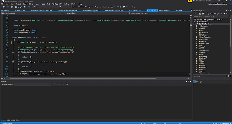Screen dimensions: 232x124
Task: Open the File menu
Action: tap(2, 4)
